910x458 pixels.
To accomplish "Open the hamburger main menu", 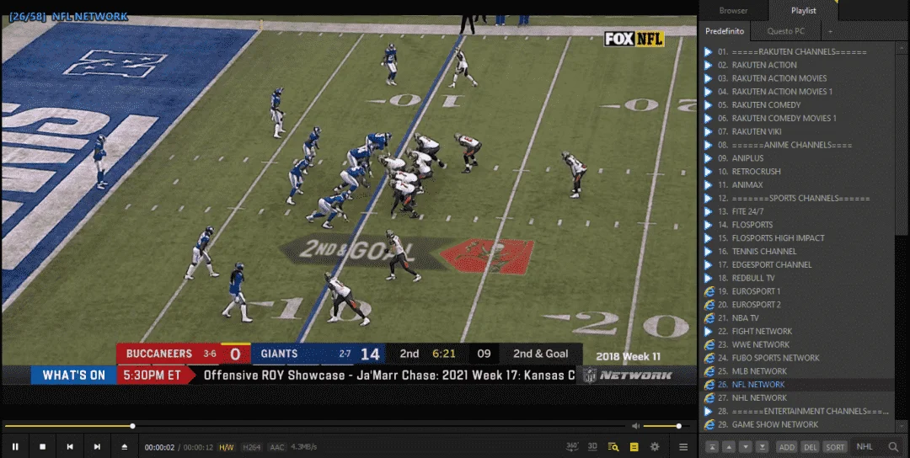I will point(683,447).
